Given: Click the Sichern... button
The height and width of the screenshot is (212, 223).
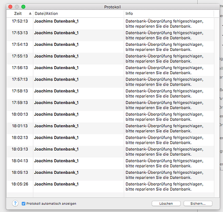Looking at the screenshot, I should click(198, 204).
